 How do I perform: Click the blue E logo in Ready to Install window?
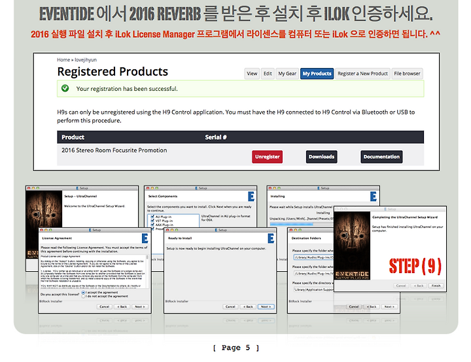[x=271, y=239]
